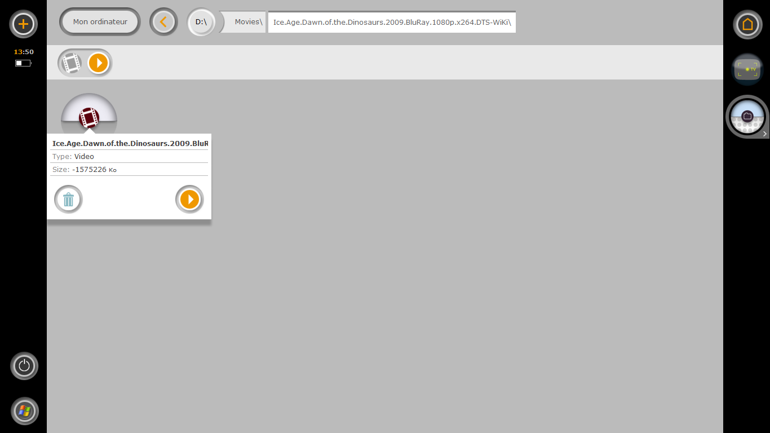Click the Ice.Age.Dawn.of.the.Dinosaurs file title in popup
This screenshot has width=770, height=433.
pyautogui.click(x=130, y=144)
